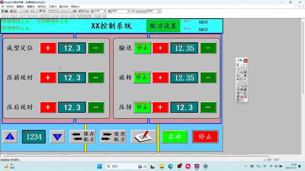Viewport: 305px width, 171px height.
Task: Open the 编辑(E) menu
Action: (x=20, y=6)
